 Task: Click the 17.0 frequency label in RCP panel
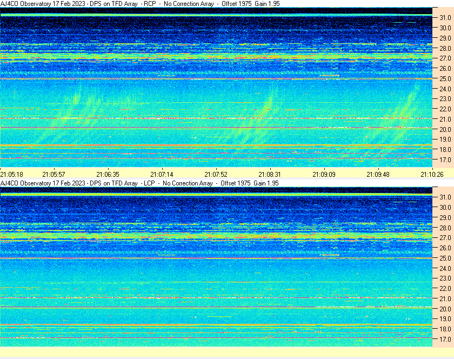pyautogui.click(x=445, y=160)
